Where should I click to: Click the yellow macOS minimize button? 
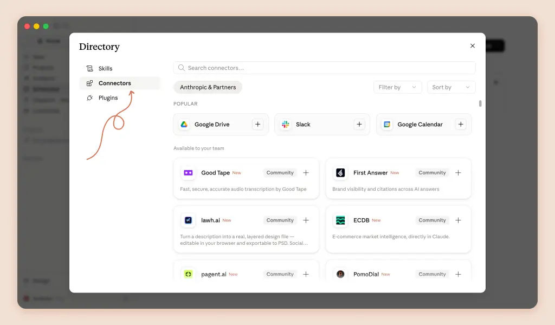[36, 26]
